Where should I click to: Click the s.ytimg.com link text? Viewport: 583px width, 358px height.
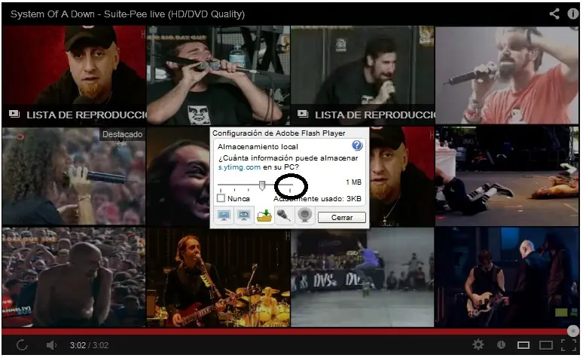coord(239,167)
